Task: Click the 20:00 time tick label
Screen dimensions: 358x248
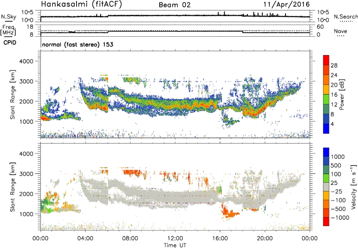Action: point(265,239)
